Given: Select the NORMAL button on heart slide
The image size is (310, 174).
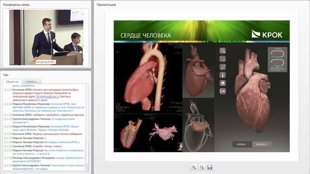Looking at the screenshot, I should tap(242, 145).
